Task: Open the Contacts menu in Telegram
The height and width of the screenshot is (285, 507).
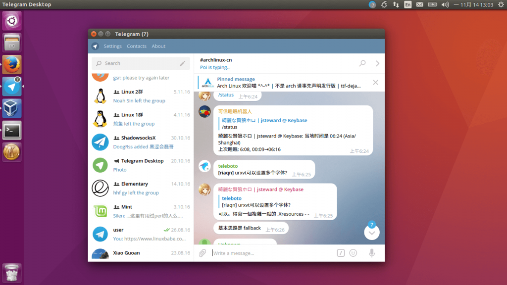Action: [136, 46]
